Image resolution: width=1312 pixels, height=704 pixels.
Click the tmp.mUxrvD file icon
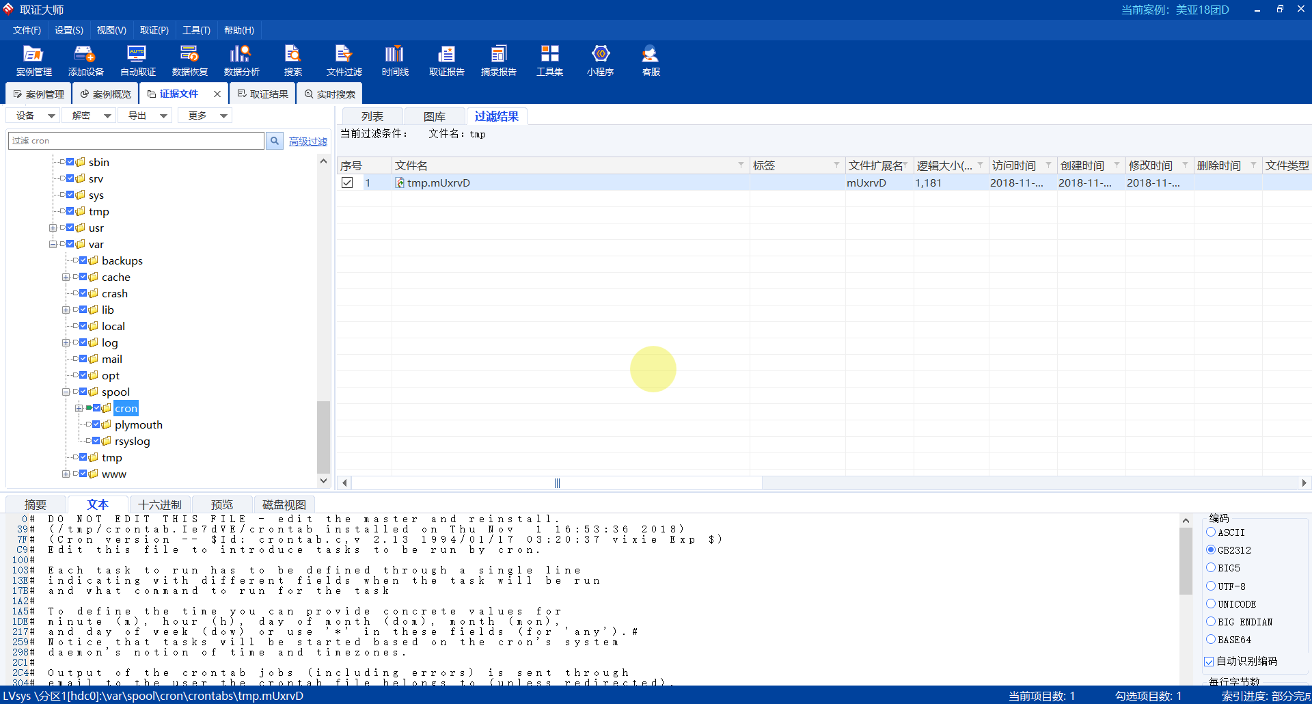(400, 182)
